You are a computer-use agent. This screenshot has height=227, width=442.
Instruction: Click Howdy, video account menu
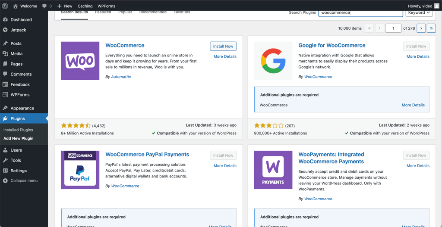pyautogui.click(x=423, y=6)
